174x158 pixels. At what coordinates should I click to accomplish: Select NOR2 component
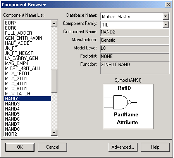28,134
